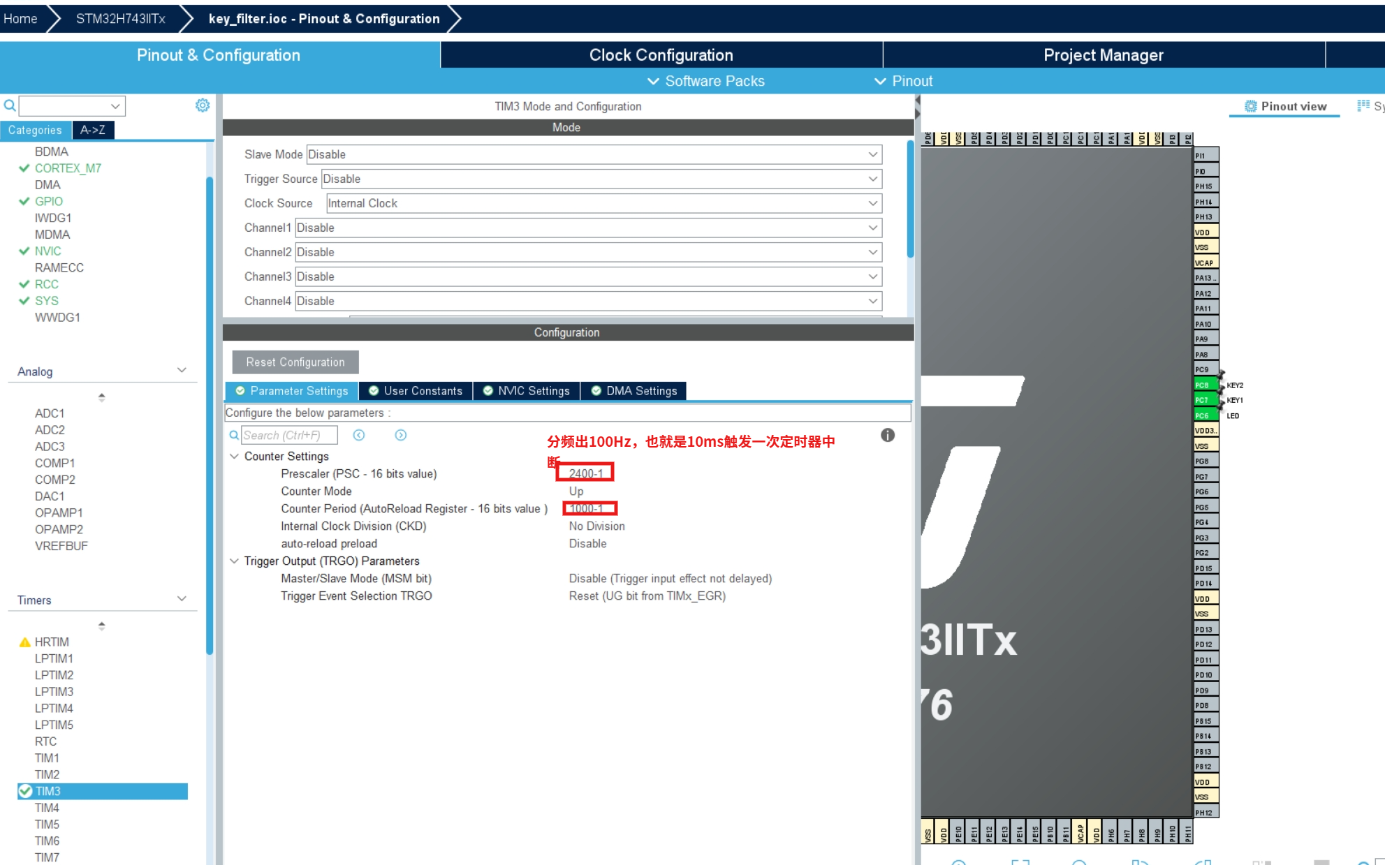
Task: Click the Mode panel vertical scrollbar
Action: [910, 200]
